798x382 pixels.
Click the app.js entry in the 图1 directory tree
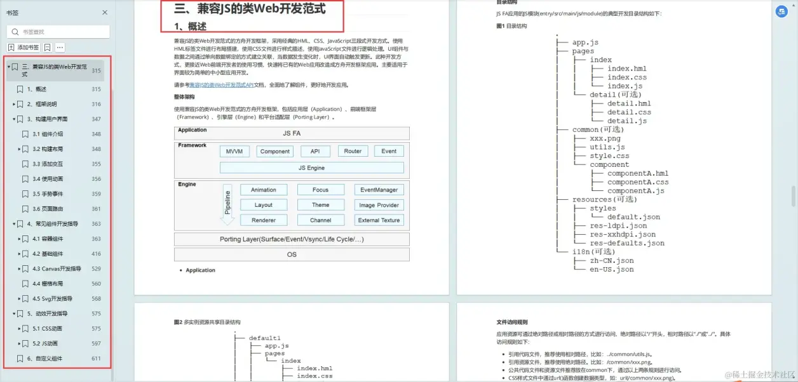click(585, 43)
